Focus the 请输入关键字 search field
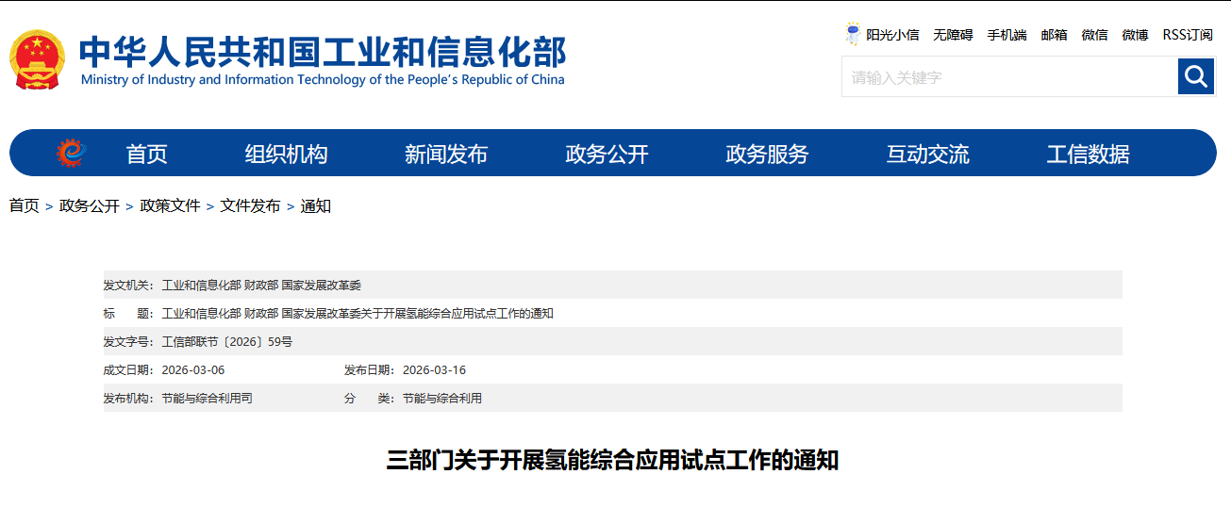Screen dimensions: 1231x507 click(x=1009, y=76)
